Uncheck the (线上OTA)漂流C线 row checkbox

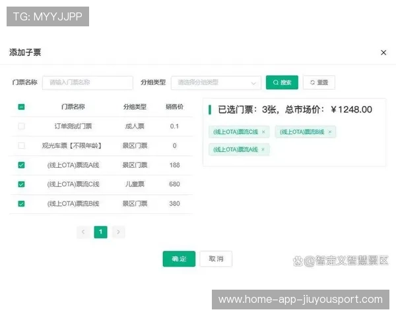pos(22,184)
